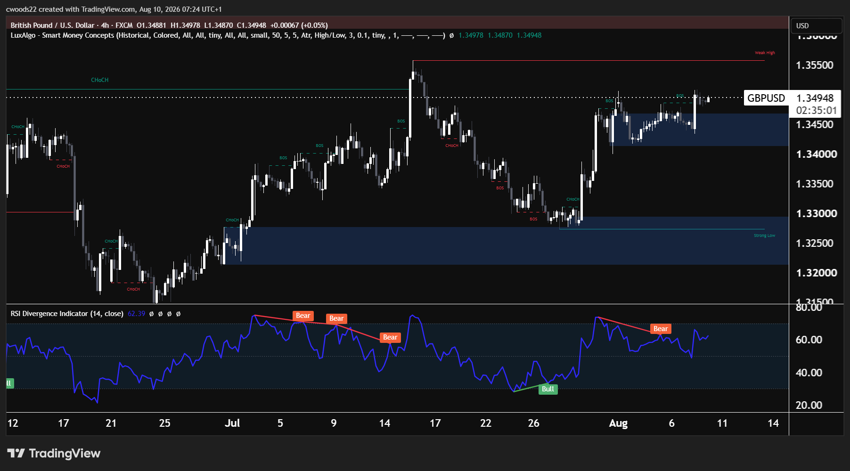Select the Bear label nearest Aug 6

coord(661,329)
